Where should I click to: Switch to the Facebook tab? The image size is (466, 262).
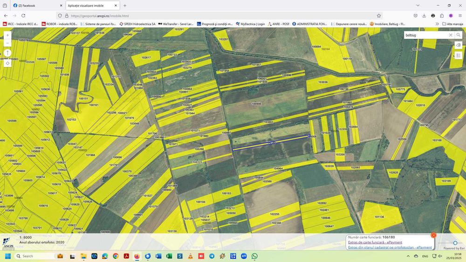pyautogui.click(x=35, y=6)
